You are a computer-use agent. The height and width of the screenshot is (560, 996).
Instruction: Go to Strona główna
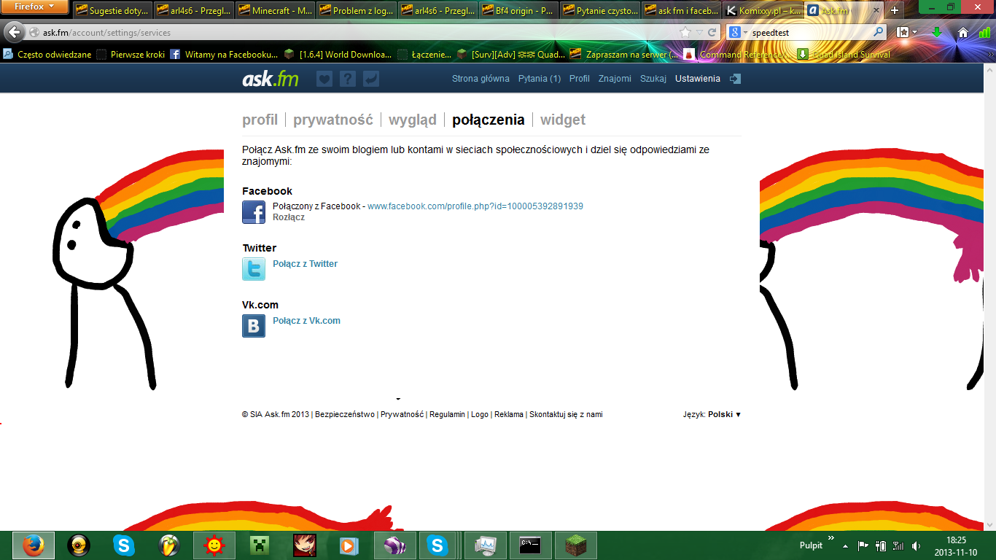pyautogui.click(x=481, y=79)
